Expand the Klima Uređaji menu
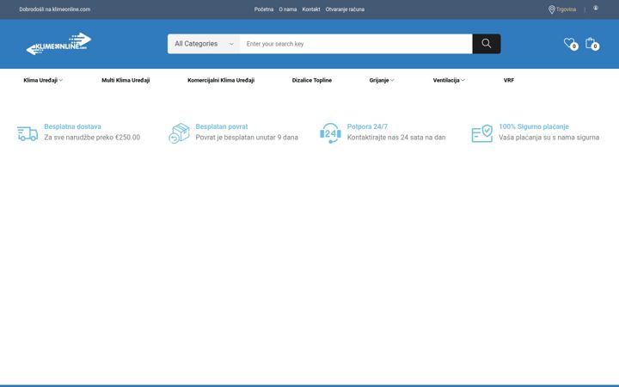The width and height of the screenshot is (619, 387). [x=43, y=80]
